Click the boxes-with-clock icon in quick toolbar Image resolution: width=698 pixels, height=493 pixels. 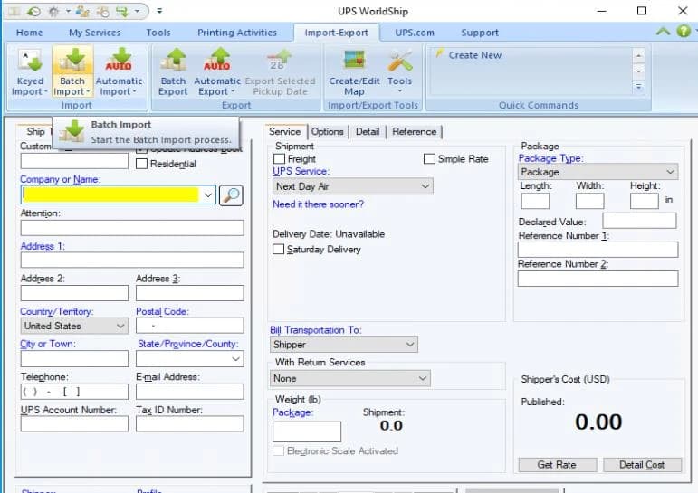coord(102,11)
